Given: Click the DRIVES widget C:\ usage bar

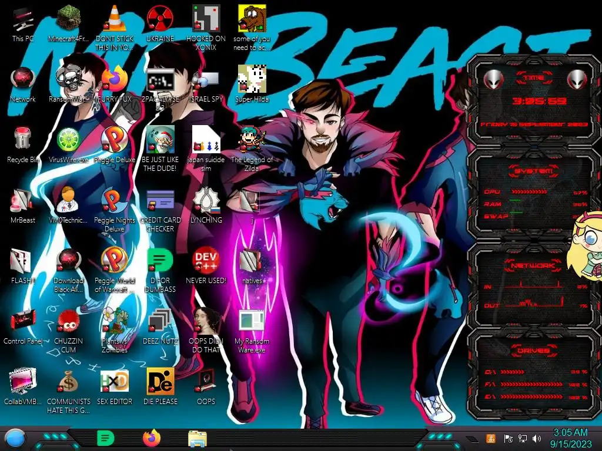Looking at the screenshot, I should point(513,372).
